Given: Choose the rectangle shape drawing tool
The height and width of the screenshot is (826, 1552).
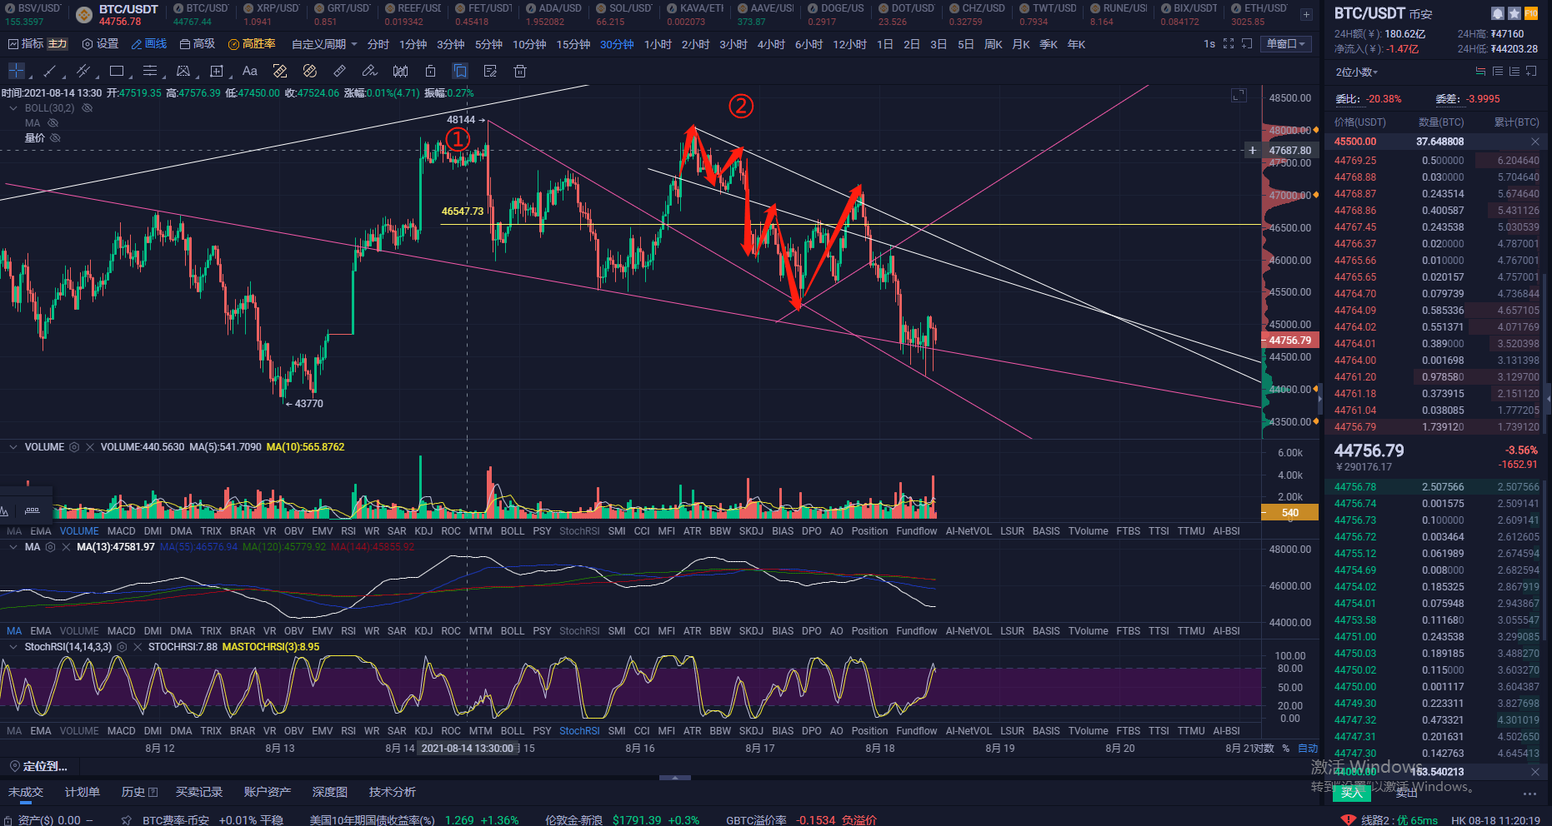Looking at the screenshot, I should [x=117, y=71].
